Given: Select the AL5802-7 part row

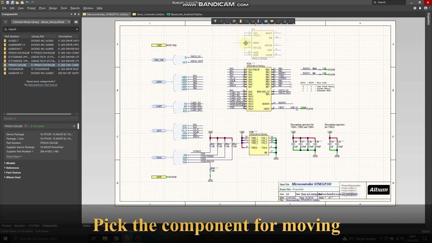Looking at the screenshot, I should pos(41,41).
